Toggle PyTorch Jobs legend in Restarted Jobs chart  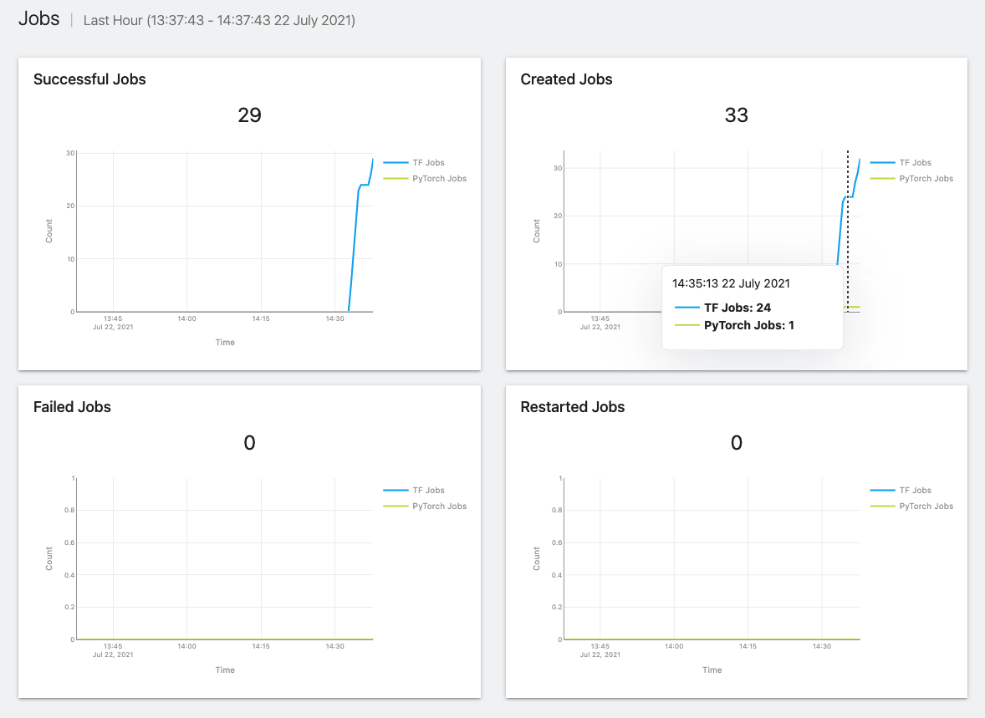coord(911,507)
